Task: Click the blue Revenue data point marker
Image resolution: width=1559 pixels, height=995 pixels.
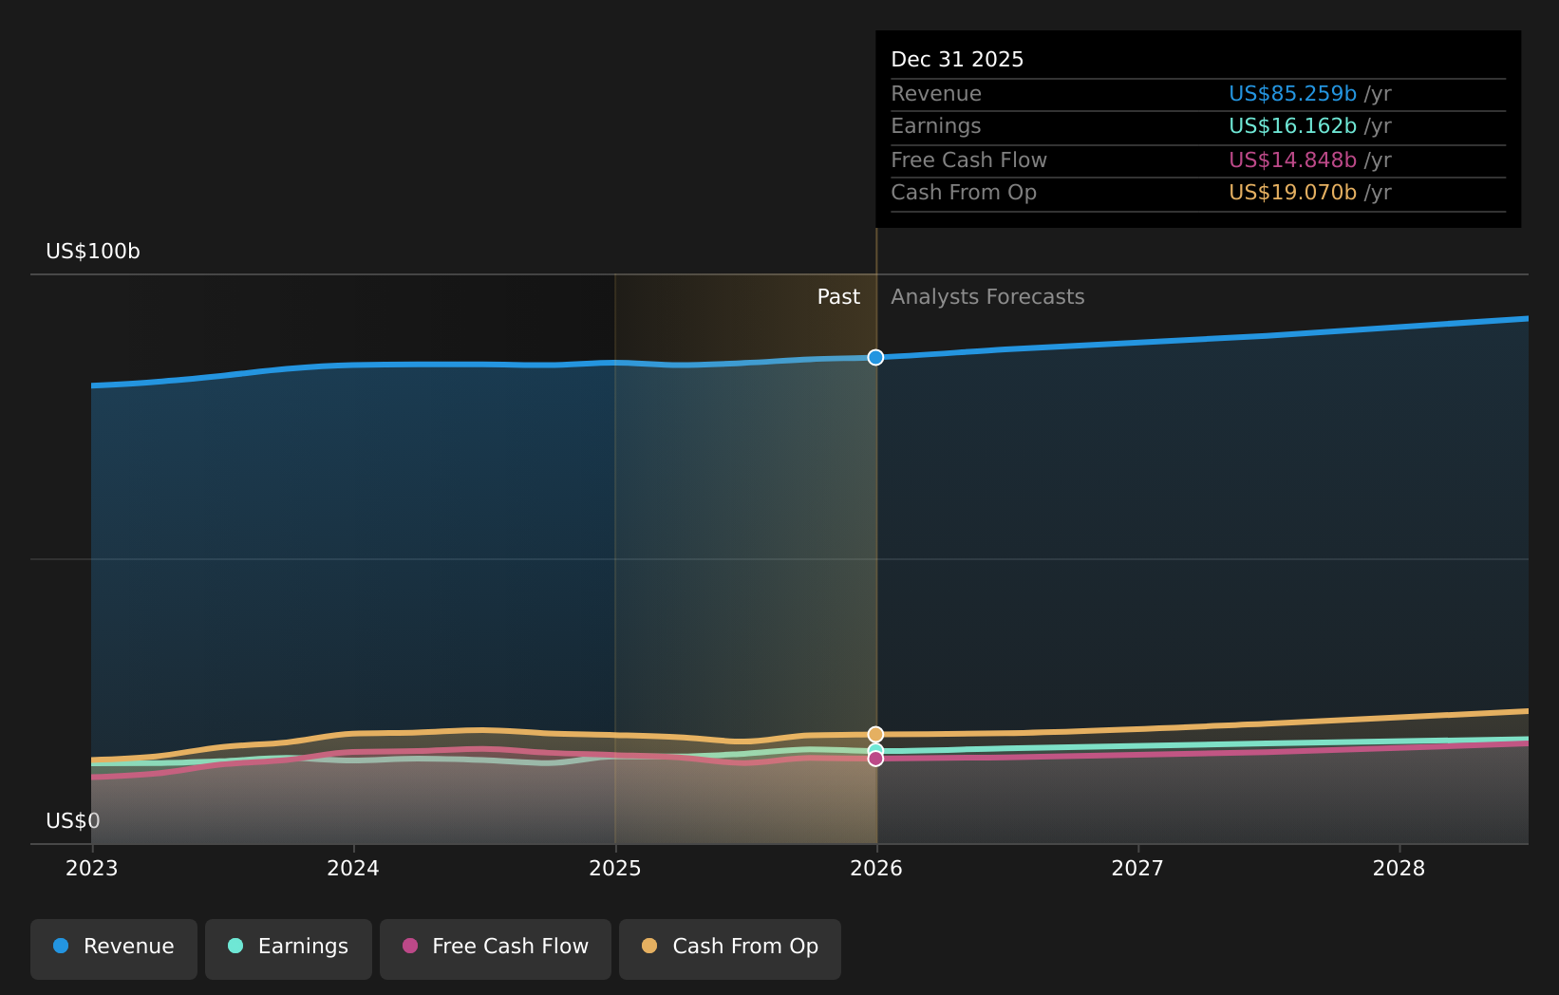Action: coord(875,358)
